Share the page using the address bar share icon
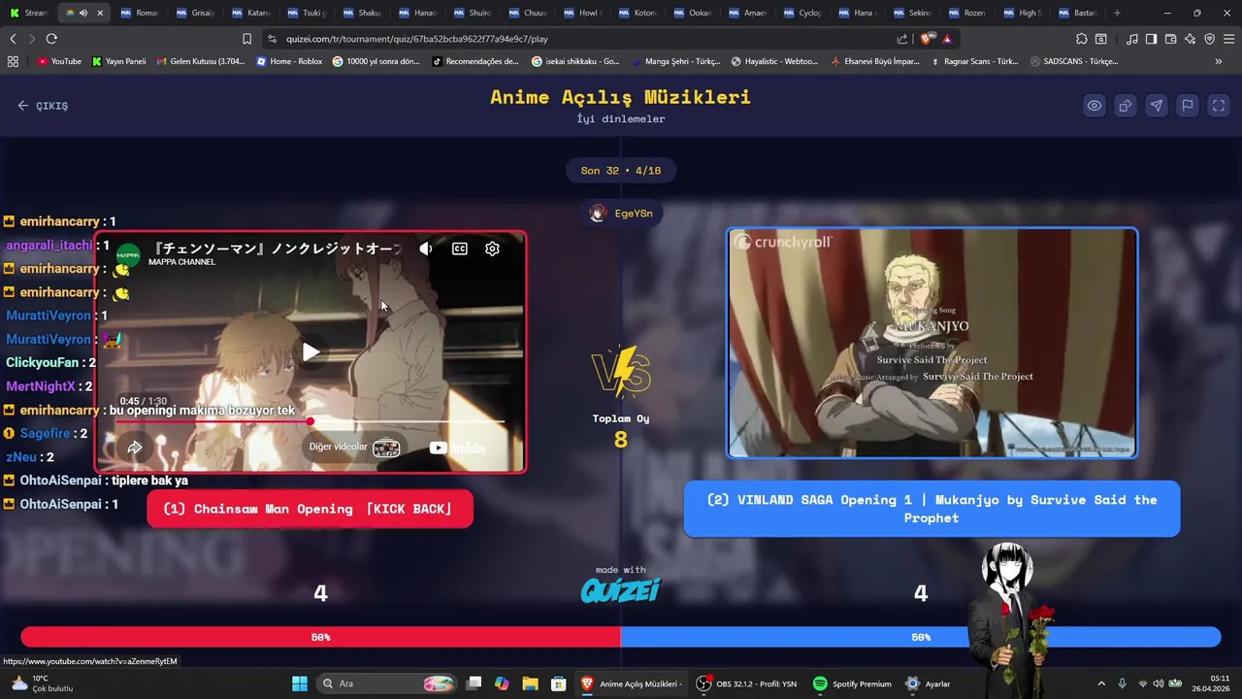 pos(902,39)
